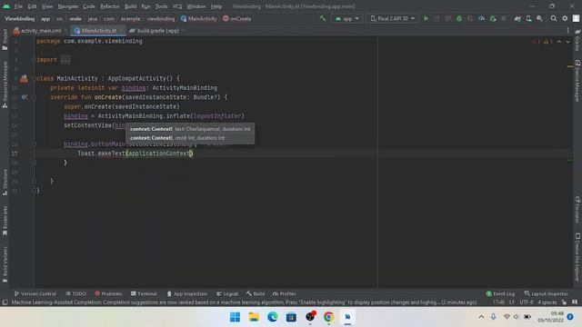The height and width of the screenshot is (327, 582).
Task: Switch to build.gradle (app) editor tab
Action: pyautogui.click(x=155, y=31)
